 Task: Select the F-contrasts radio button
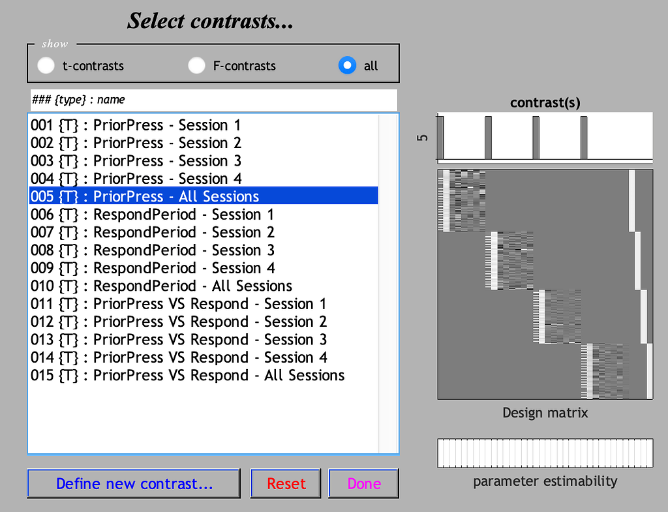pos(196,65)
